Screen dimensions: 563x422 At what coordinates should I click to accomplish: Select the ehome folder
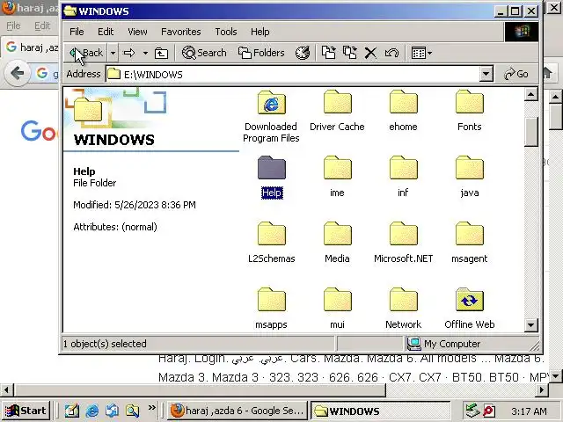(x=403, y=111)
